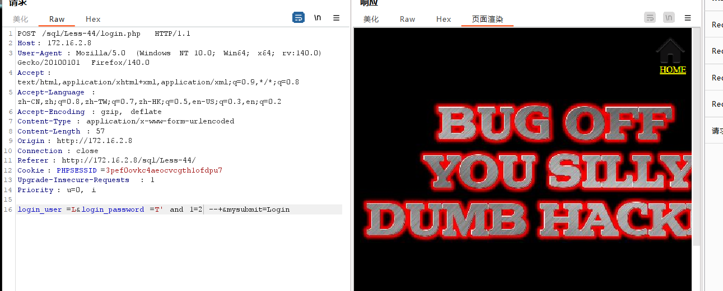Open the request panel hamburger menu
723x291 pixels.
pyautogui.click(x=337, y=17)
